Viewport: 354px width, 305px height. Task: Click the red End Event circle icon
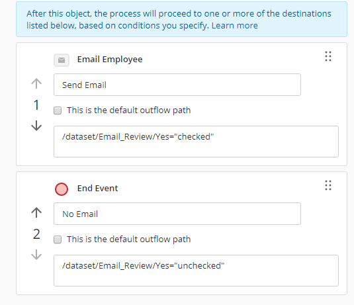pos(62,189)
